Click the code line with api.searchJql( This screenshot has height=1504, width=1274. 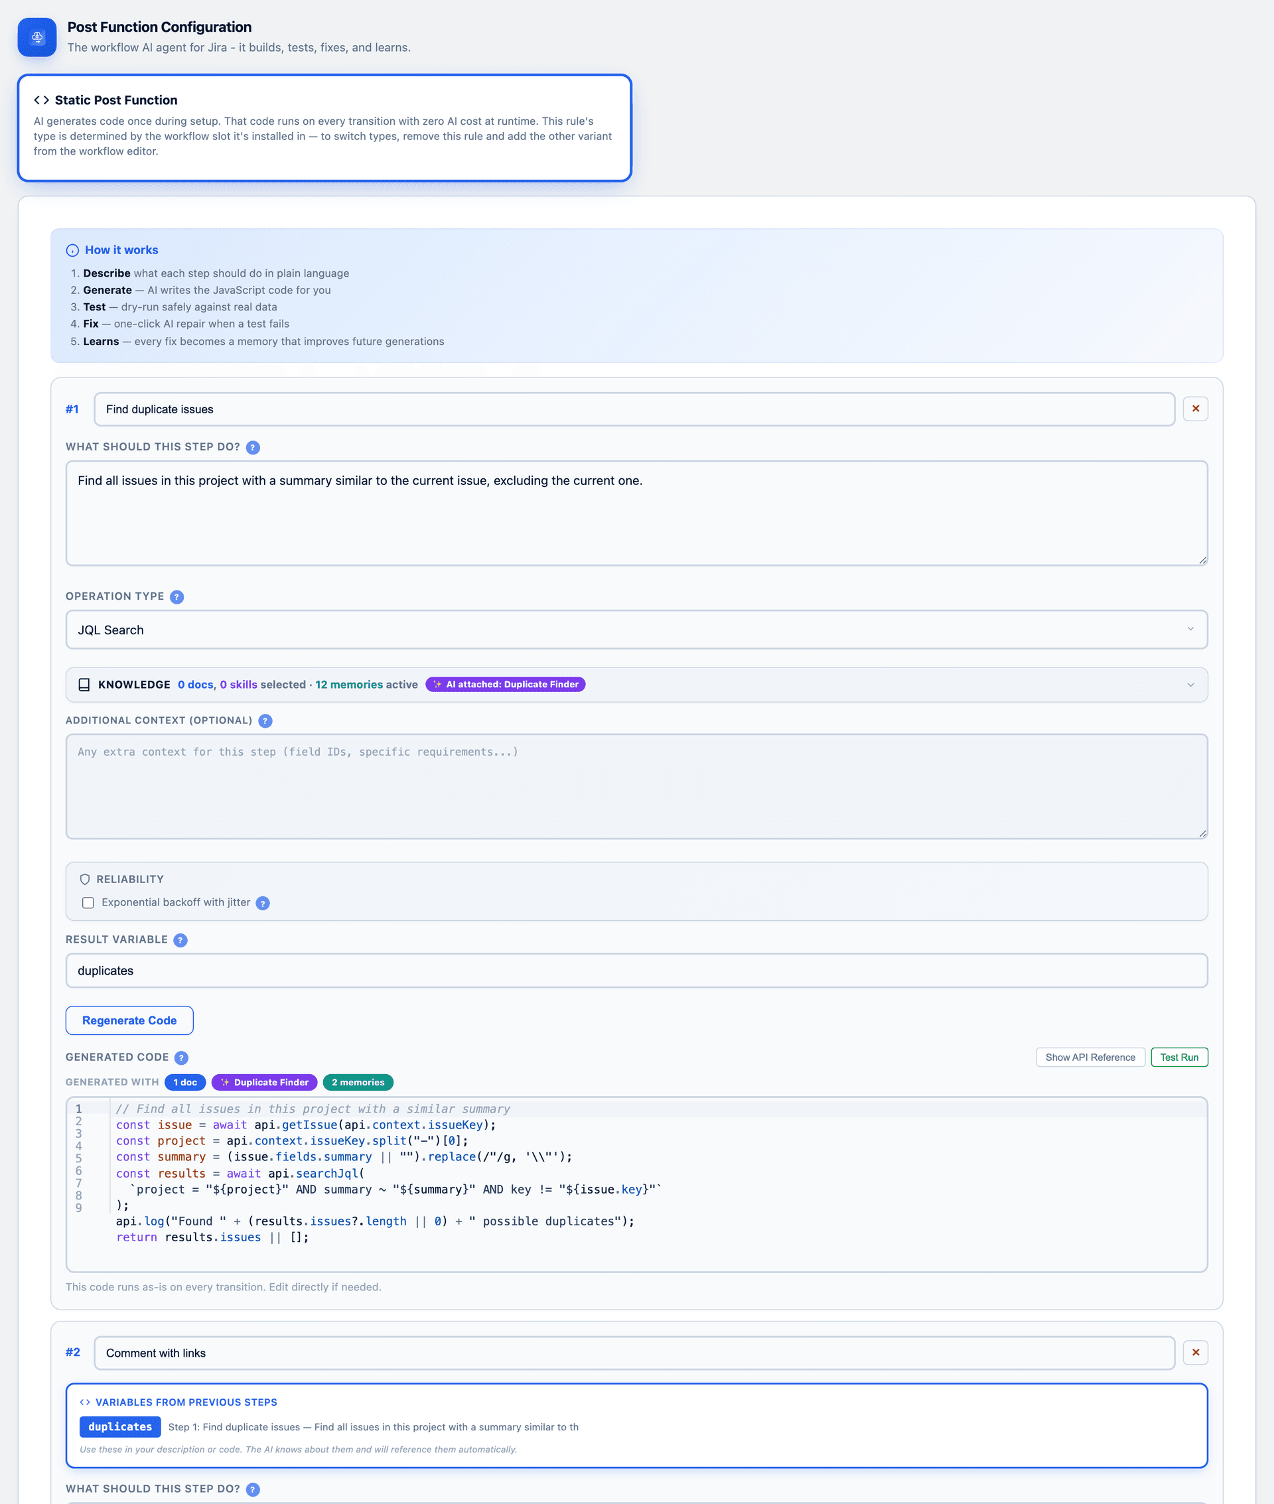(240, 1174)
